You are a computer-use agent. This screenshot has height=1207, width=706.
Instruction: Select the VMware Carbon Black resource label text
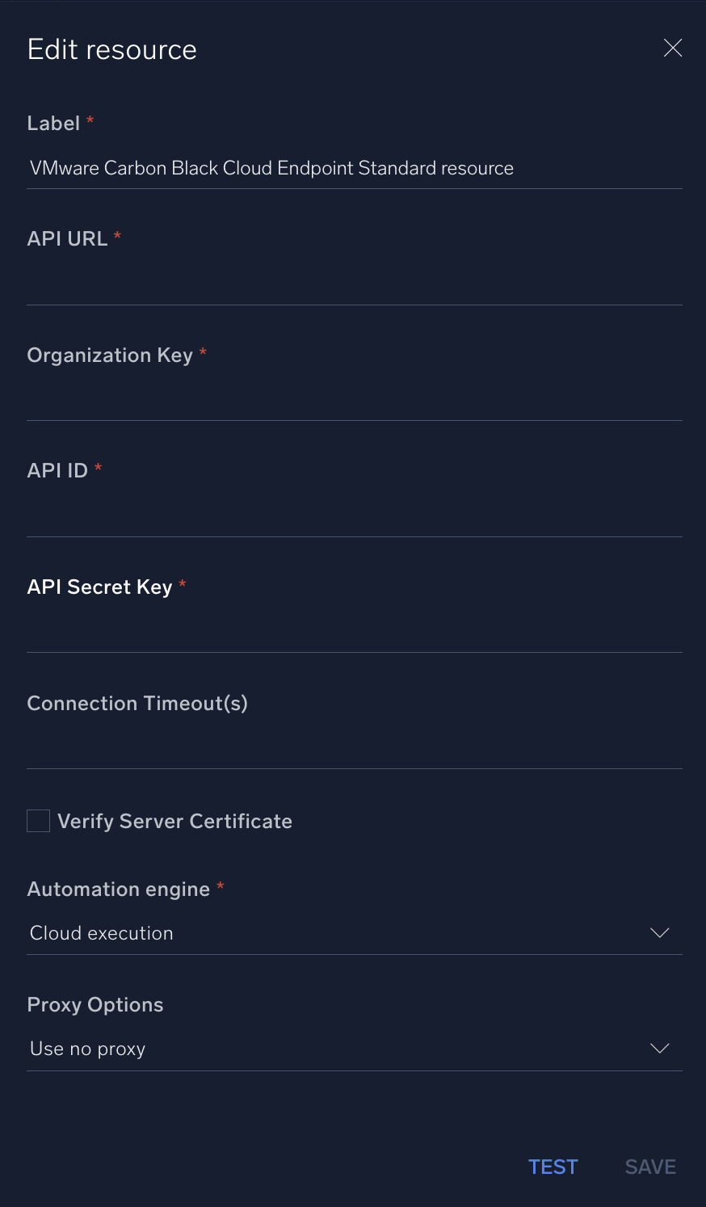[x=271, y=168]
